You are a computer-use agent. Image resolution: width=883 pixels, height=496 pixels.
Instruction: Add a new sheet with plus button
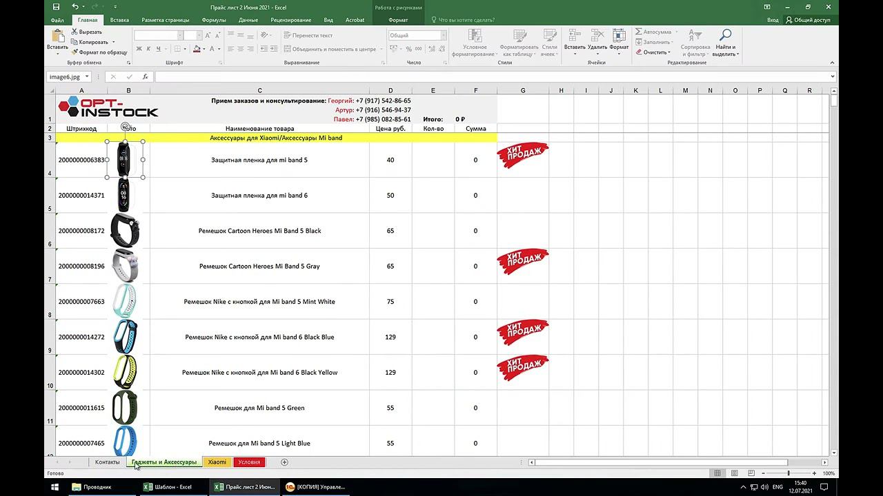(x=284, y=462)
